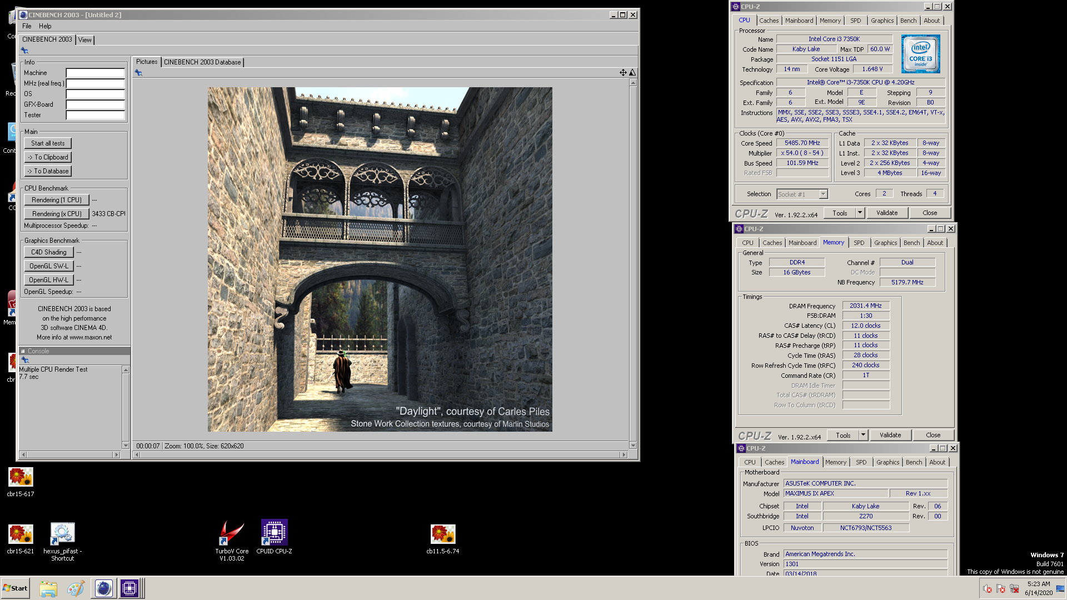Click the 5485.70 MHz core speed value

coord(802,143)
